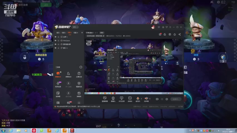
Task: Click the game's lock shop icon
Action: click(25, 57)
